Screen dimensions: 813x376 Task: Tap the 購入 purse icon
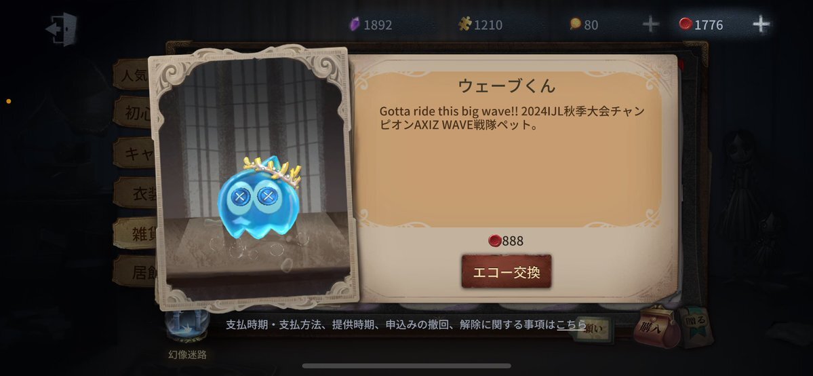(x=656, y=326)
